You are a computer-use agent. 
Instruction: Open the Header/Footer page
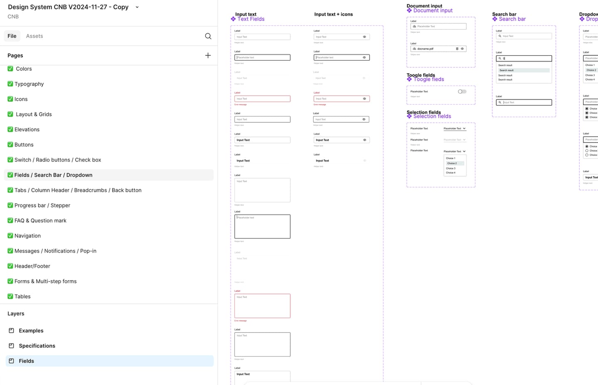(x=109, y=266)
